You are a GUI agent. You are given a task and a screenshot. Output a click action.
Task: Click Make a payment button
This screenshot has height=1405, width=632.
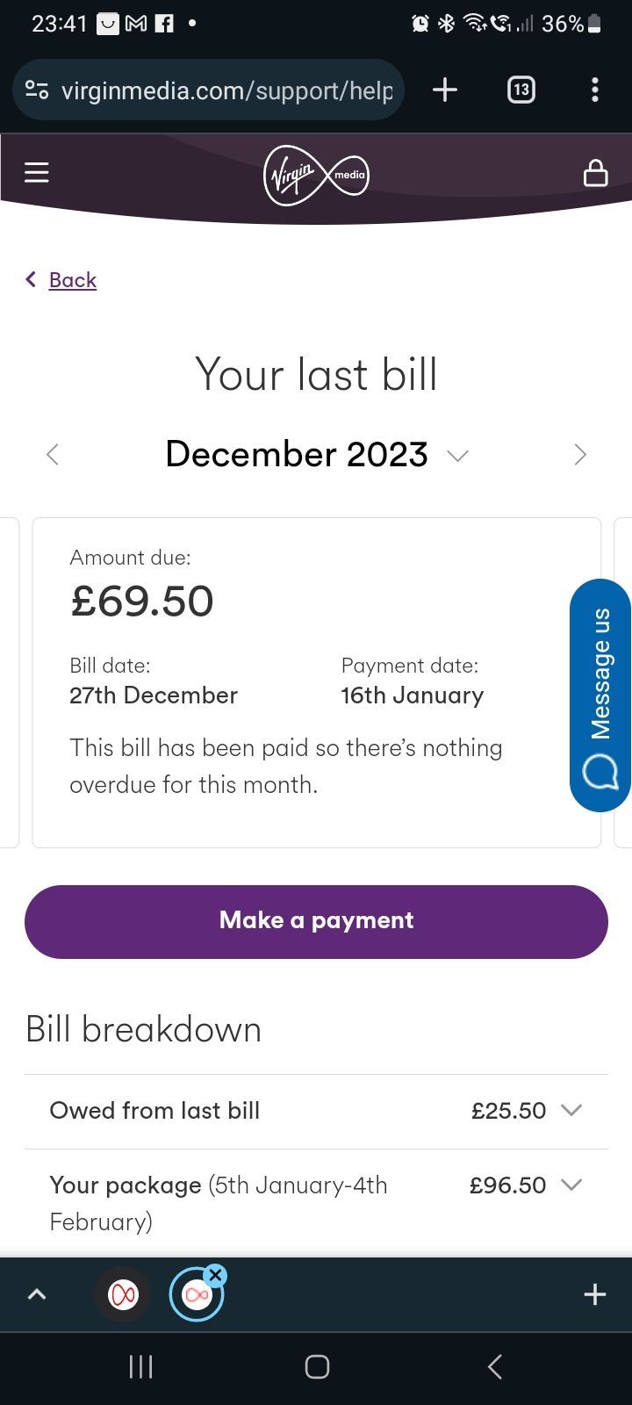pos(316,921)
